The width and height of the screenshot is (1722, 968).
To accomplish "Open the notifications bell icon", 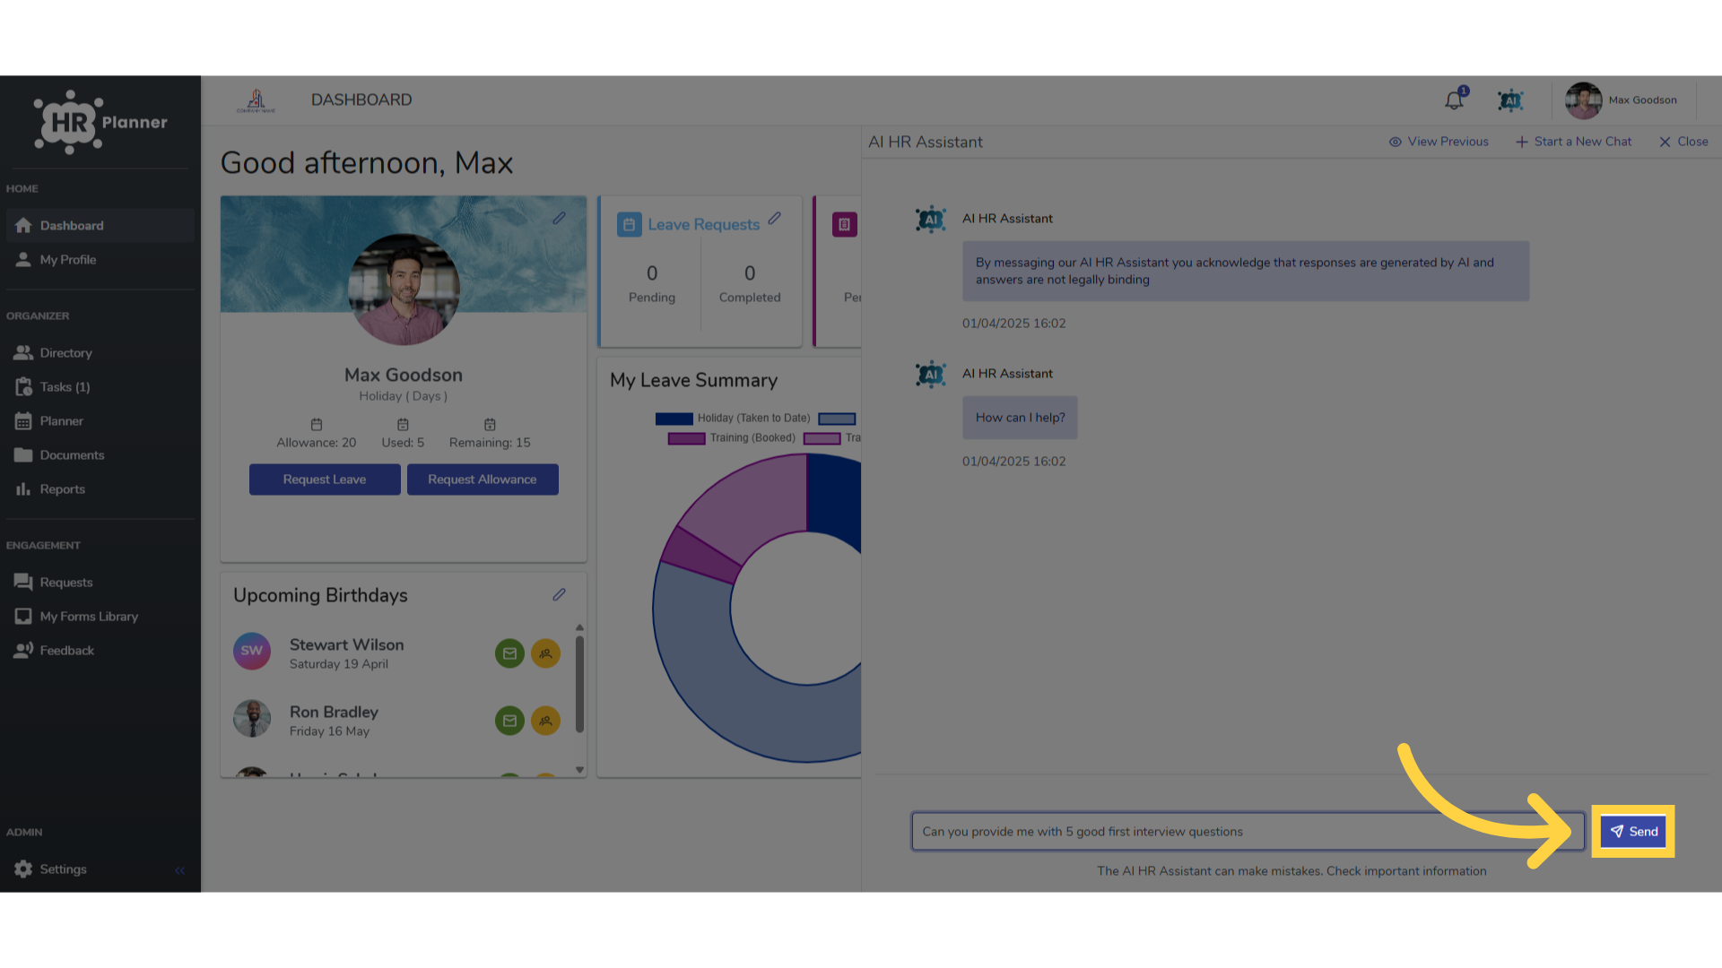I will point(1454,100).
